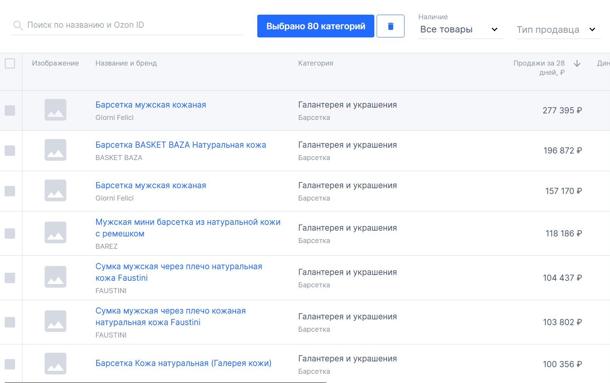Open image thumbnail for 104 437 ₽ row
The width and height of the screenshot is (610, 383).
point(55,277)
